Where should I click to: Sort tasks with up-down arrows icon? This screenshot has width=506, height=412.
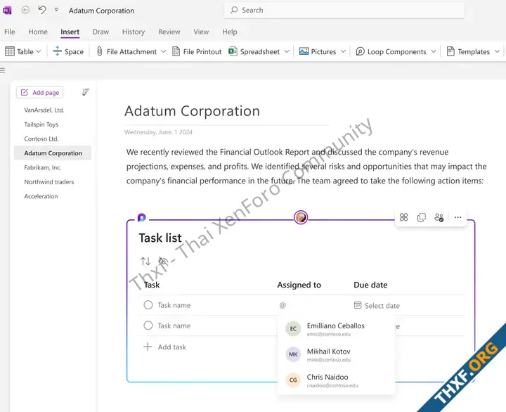pyautogui.click(x=145, y=261)
